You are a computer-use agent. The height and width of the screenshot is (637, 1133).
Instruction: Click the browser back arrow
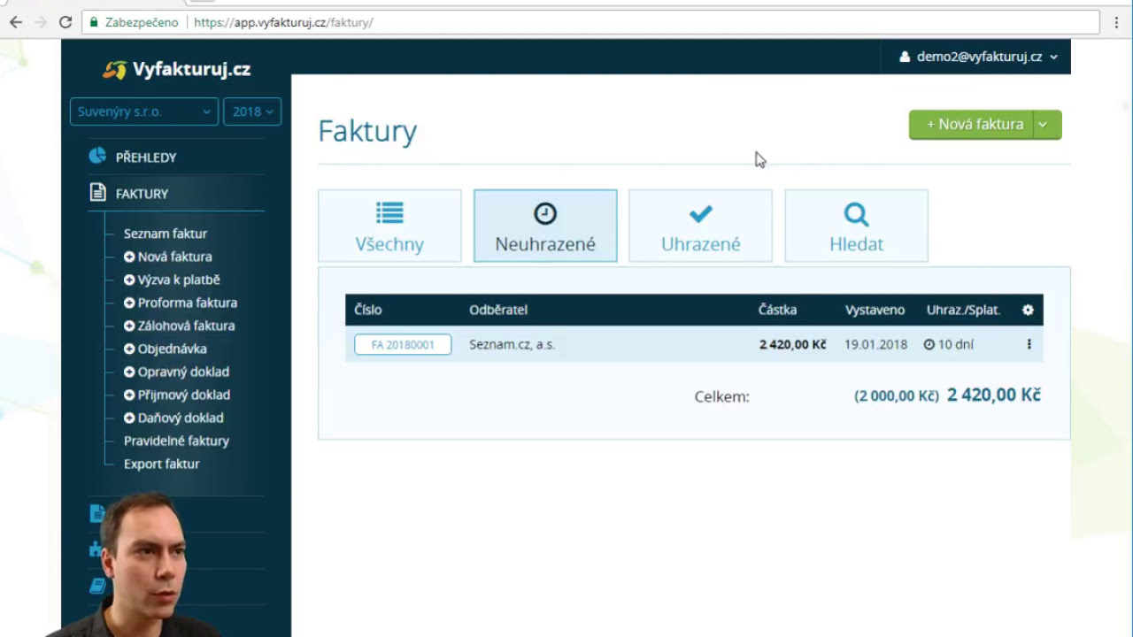click(16, 22)
